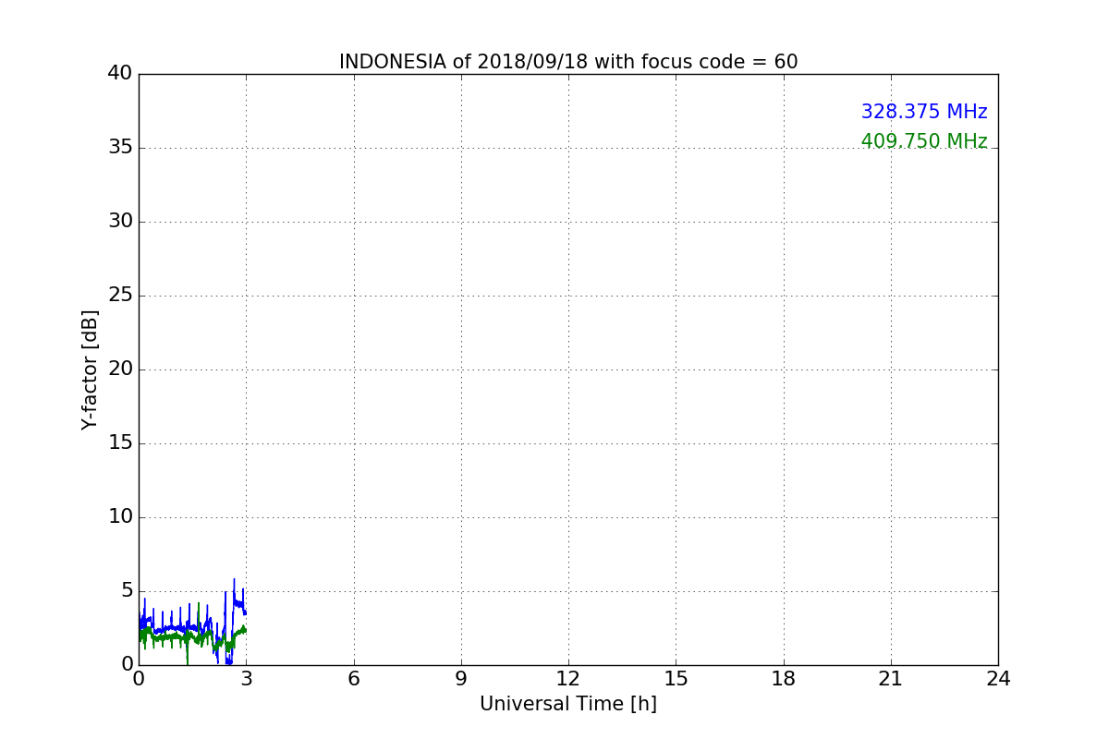Viewport: 1109px width, 739px height.
Task: Select the green 409.750 MHz legend label
Action: [x=924, y=141]
